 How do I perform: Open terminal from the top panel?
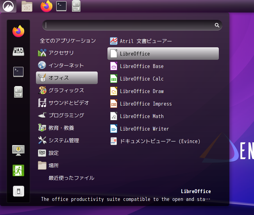pyautogui.click(x=61, y=6)
